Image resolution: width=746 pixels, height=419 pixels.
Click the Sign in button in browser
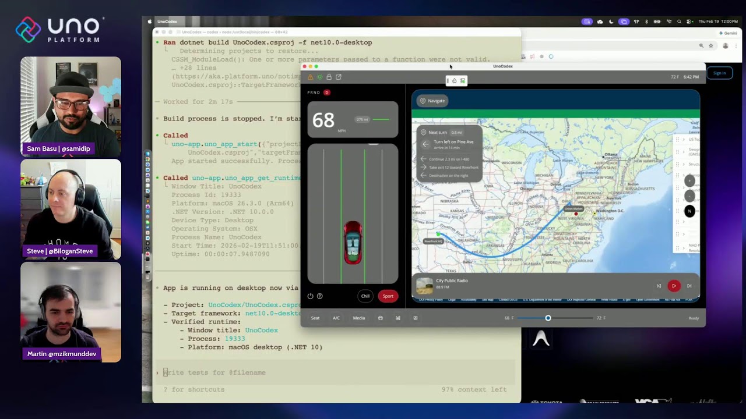[x=720, y=73]
